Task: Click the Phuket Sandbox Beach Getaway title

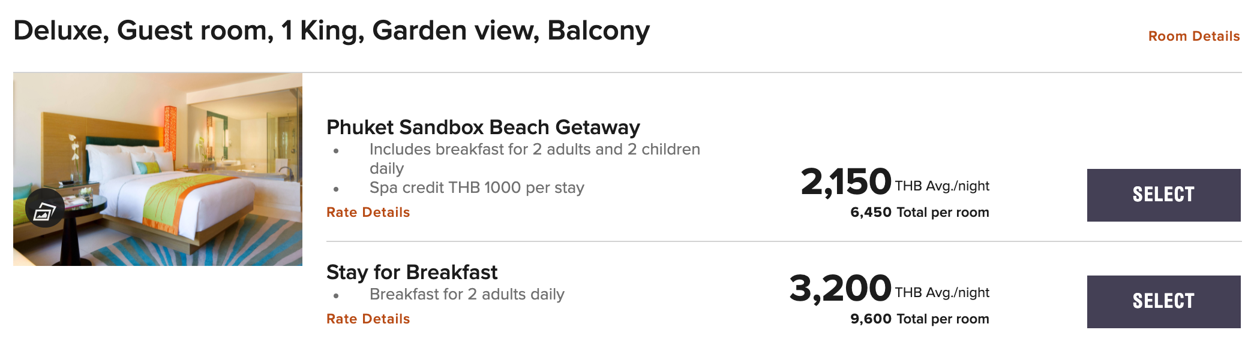Action: [x=483, y=128]
